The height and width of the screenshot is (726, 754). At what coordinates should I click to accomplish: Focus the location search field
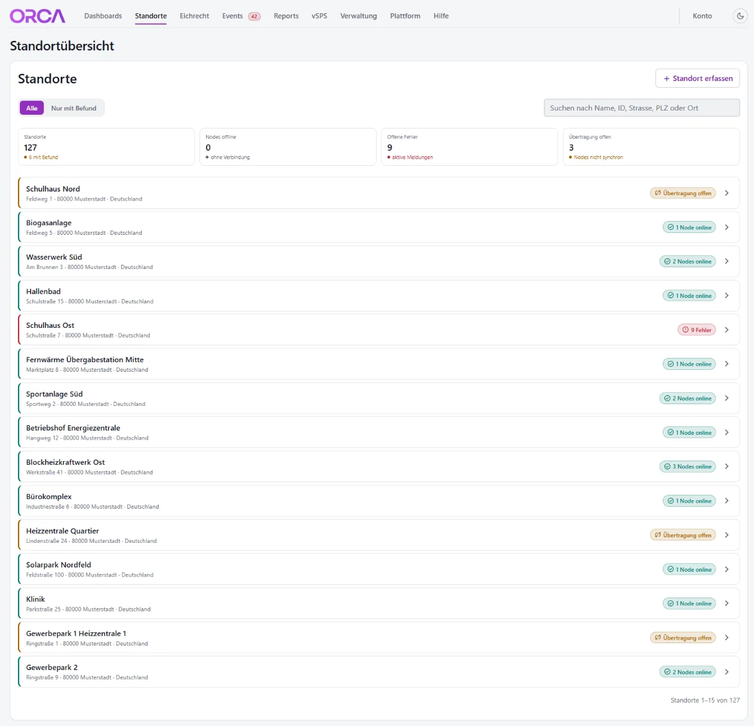(642, 108)
